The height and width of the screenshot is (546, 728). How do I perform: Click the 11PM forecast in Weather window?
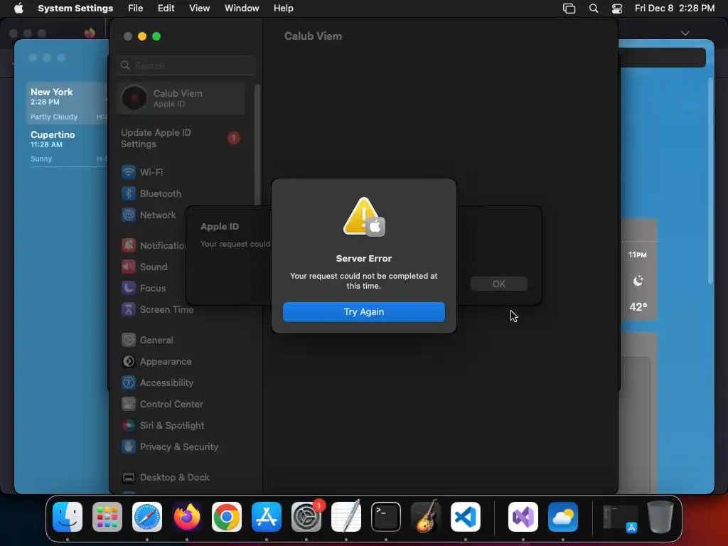638,281
